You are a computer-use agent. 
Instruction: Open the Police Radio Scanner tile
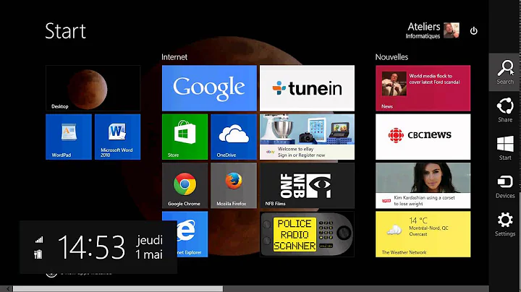(307, 234)
